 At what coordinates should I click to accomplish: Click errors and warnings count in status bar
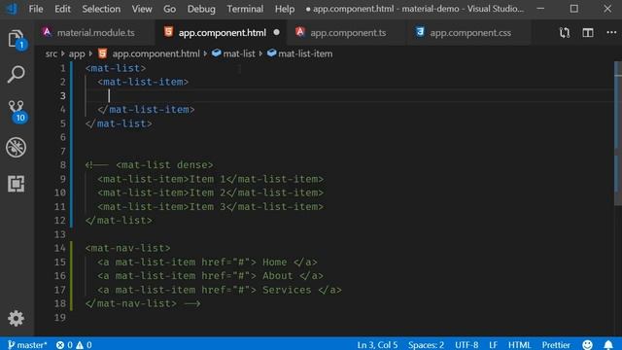[74, 344]
